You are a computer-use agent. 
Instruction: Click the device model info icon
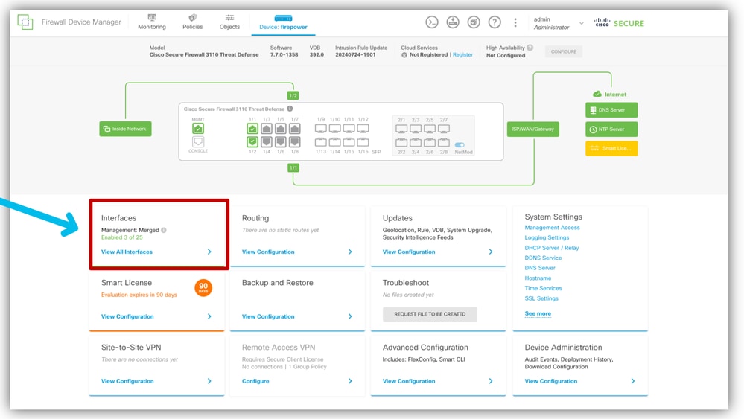290,109
